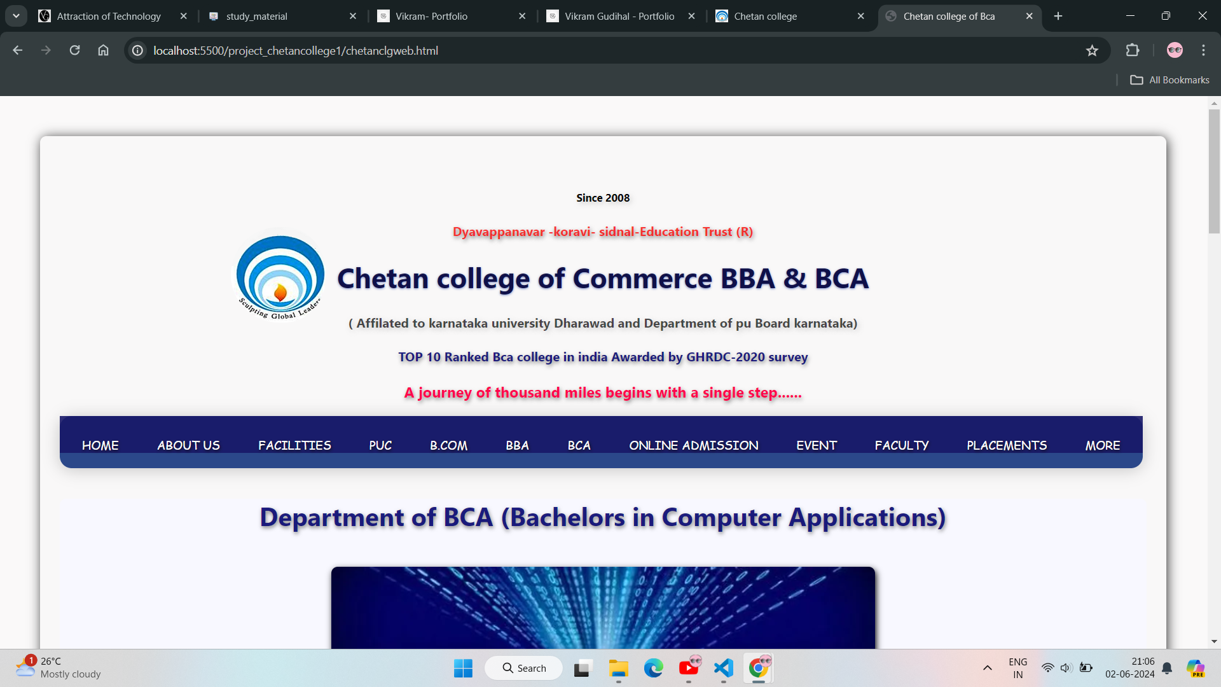
Task: Click the scrollbar down arrow
Action: (x=1214, y=642)
